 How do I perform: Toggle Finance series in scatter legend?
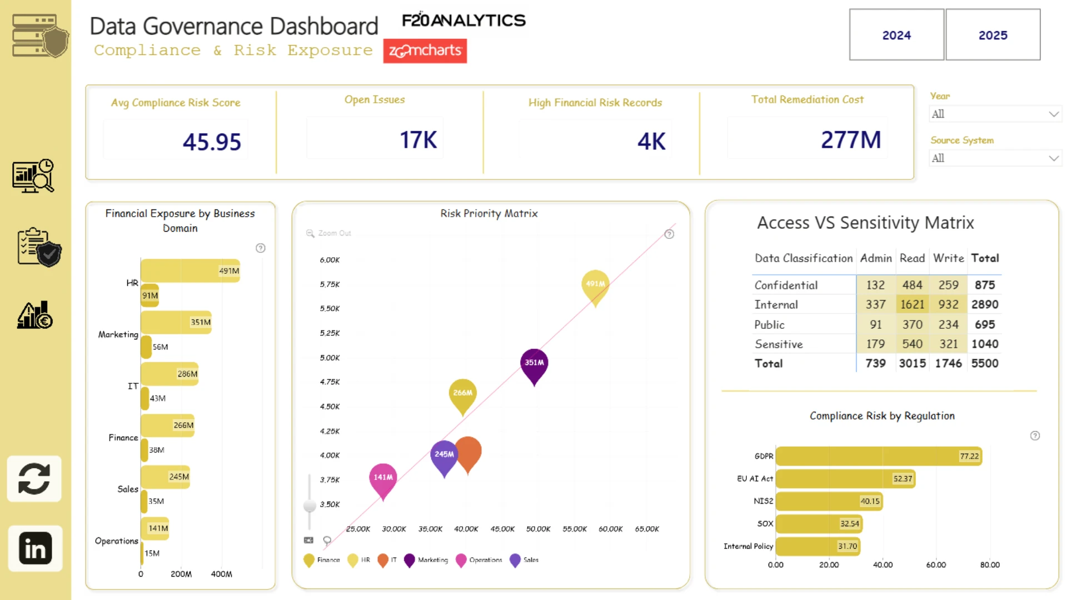(322, 560)
